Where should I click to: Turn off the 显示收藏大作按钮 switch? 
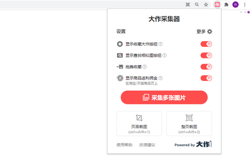[206, 44]
